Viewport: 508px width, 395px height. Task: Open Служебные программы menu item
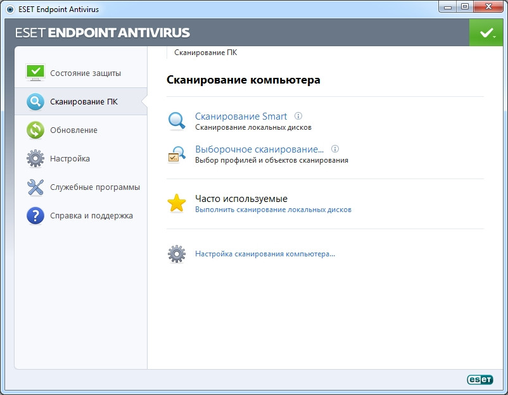(x=81, y=187)
